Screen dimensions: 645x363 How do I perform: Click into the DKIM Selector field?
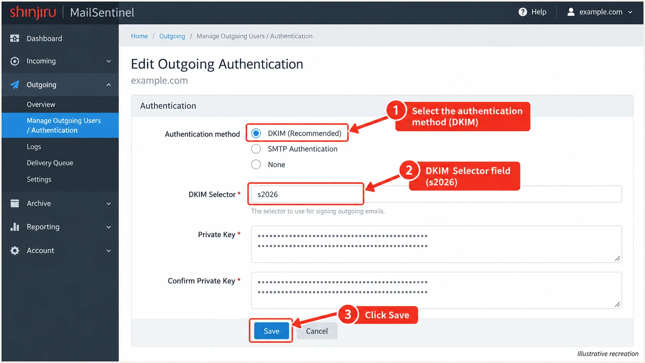tap(436, 194)
